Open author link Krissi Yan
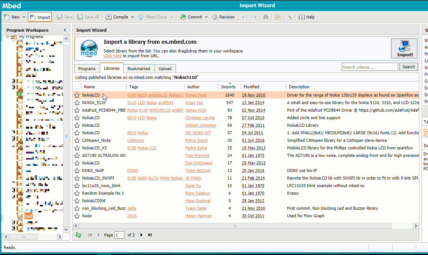 (x=194, y=103)
